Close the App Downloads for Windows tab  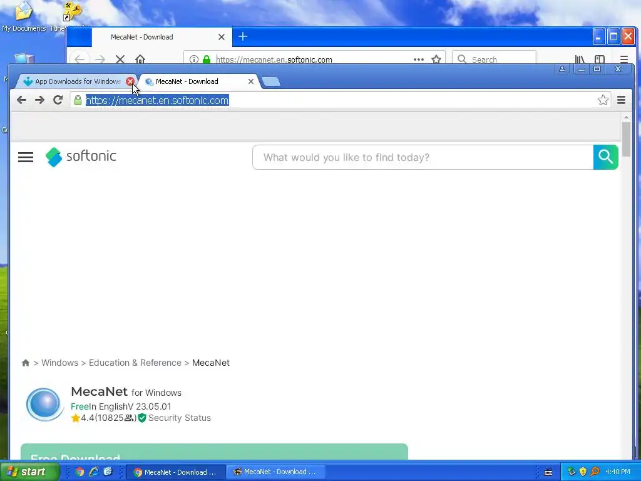tap(130, 81)
